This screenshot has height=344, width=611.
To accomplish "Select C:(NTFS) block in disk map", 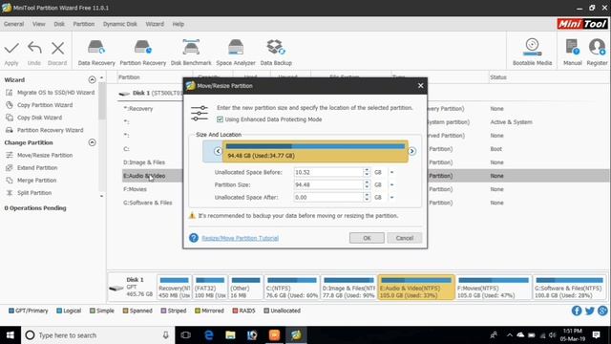I will (292, 288).
